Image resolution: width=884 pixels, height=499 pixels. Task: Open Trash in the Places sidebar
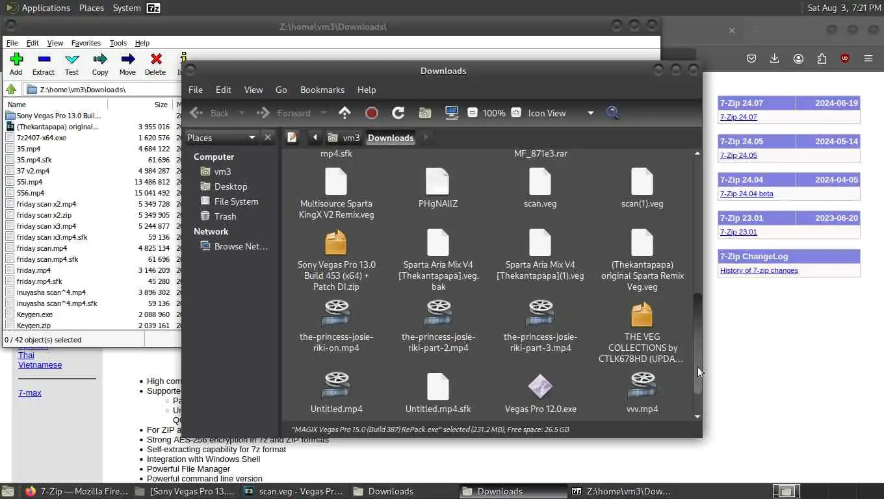point(225,216)
